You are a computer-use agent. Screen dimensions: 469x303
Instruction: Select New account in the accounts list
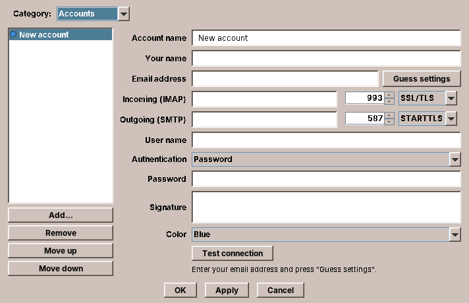click(61, 35)
